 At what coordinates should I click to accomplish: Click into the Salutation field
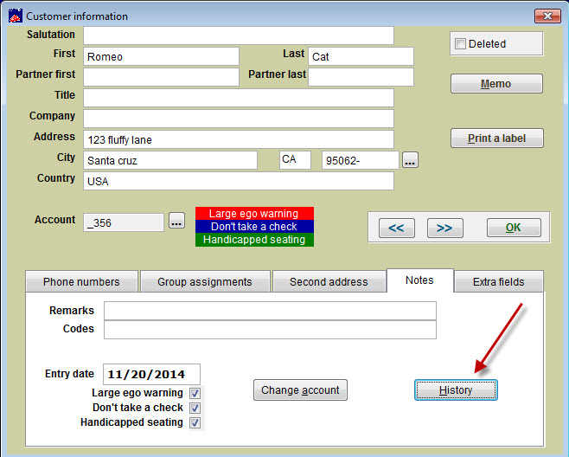239,35
